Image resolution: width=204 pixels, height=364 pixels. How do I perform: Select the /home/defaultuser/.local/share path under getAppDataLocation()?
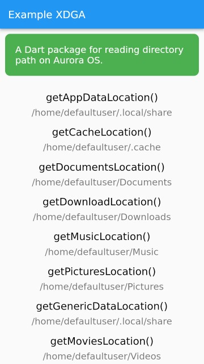102,113
